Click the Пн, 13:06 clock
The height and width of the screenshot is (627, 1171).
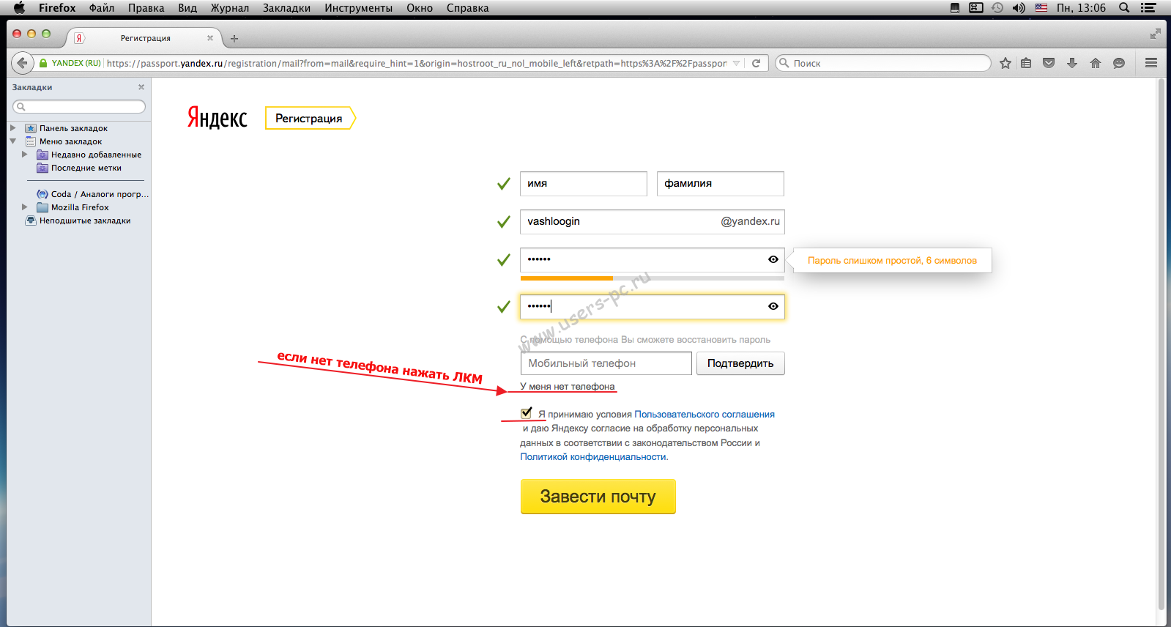click(1081, 8)
